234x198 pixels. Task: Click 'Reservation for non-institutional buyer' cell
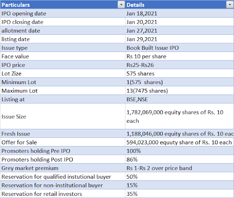pos(63,185)
